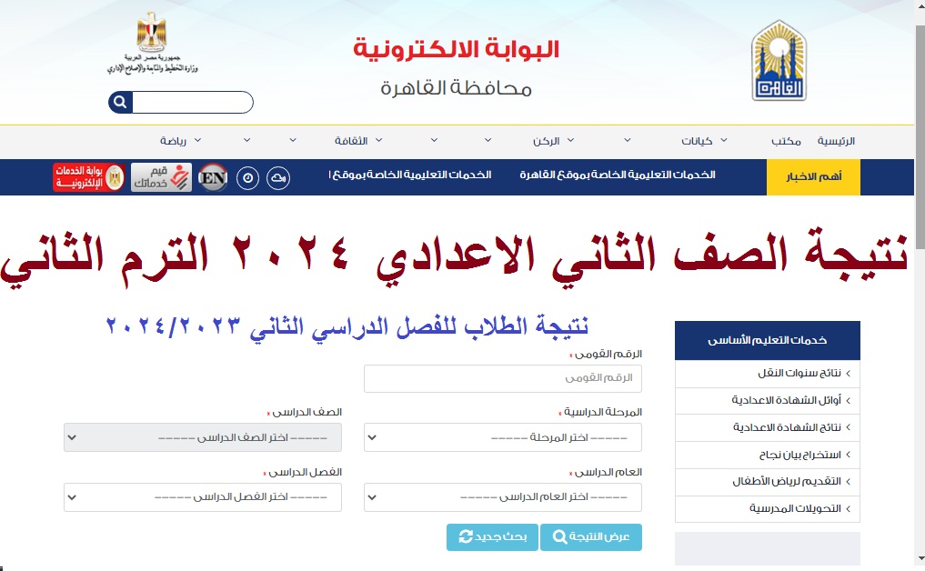Click the الرقم القومى field label

[606, 354]
